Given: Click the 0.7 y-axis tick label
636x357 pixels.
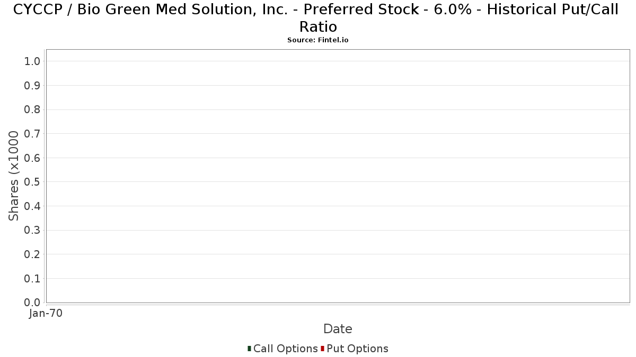Looking at the screenshot, I should click(32, 134).
